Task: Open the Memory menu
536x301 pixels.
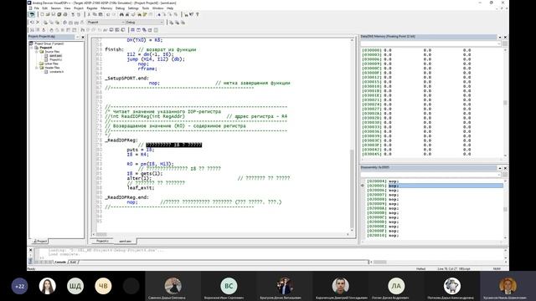Action: (106, 8)
